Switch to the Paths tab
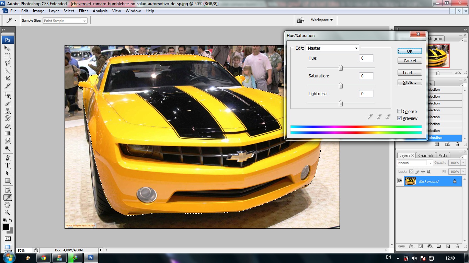Screen dimensions: 469x263 [x=443, y=155]
